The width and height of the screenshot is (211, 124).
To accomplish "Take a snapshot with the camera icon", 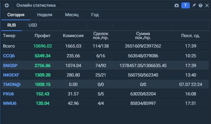I will tap(177, 5).
